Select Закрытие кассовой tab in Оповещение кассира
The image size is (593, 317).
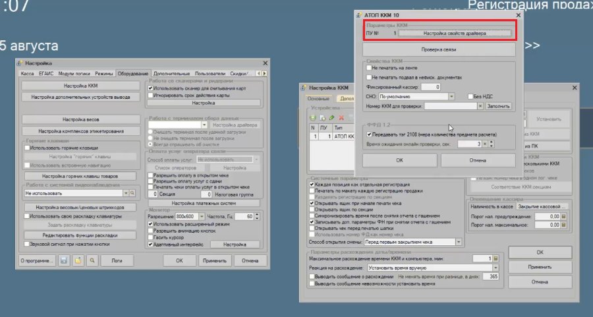click(x=542, y=207)
